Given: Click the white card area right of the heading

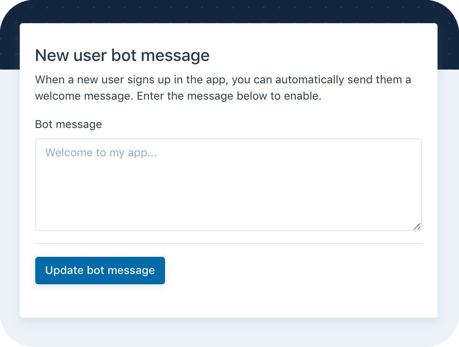Looking at the screenshot, I should [322, 55].
